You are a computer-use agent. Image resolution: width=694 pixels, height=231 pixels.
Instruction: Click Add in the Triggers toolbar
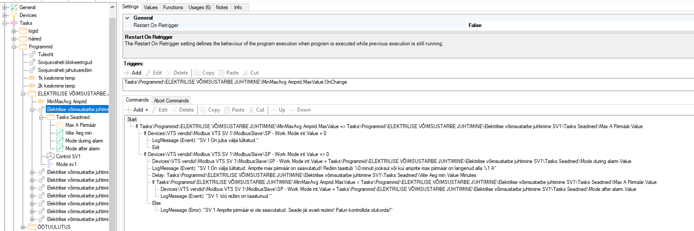(x=133, y=73)
